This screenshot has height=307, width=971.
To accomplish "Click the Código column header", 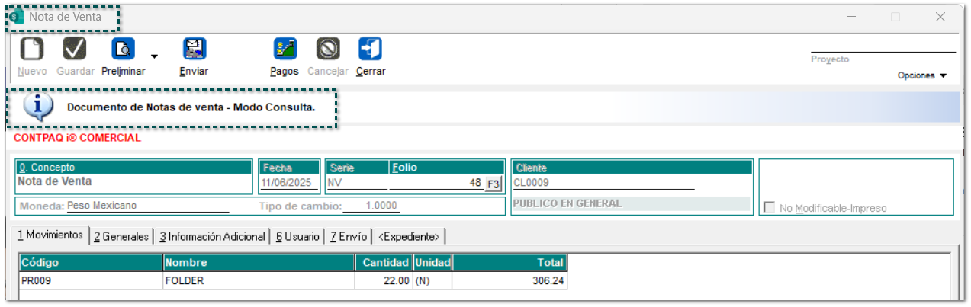I will pos(92,263).
